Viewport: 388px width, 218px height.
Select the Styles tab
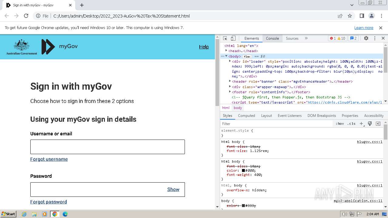click(x=227, y=116)
